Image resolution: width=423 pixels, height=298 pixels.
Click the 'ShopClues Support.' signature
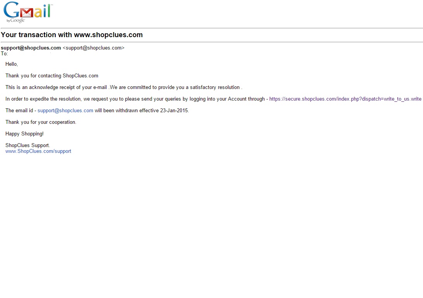tap(27, 146)
